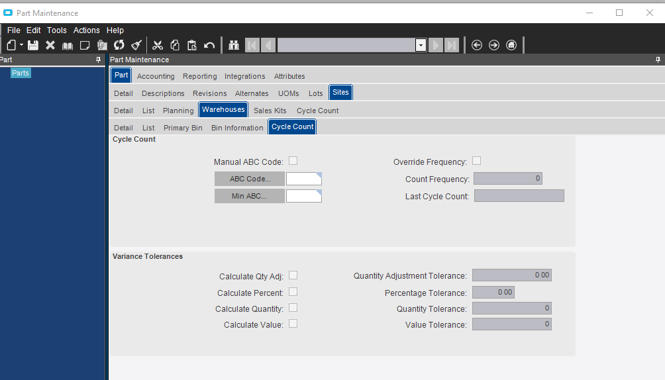Click the Home circle icon
665x380 pixels.
pyautogui.click(x=511, y=45)
